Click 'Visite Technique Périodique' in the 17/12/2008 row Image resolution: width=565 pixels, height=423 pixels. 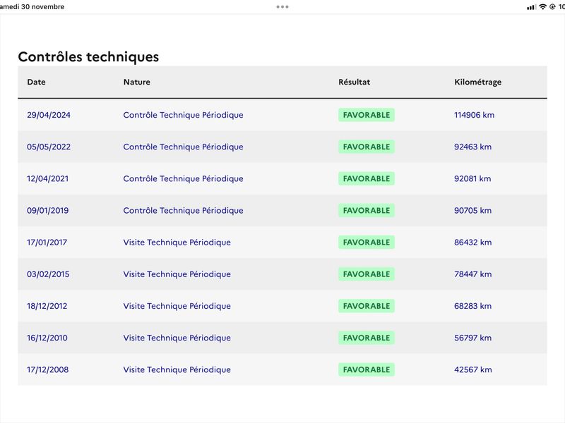[x=177, y=369]
